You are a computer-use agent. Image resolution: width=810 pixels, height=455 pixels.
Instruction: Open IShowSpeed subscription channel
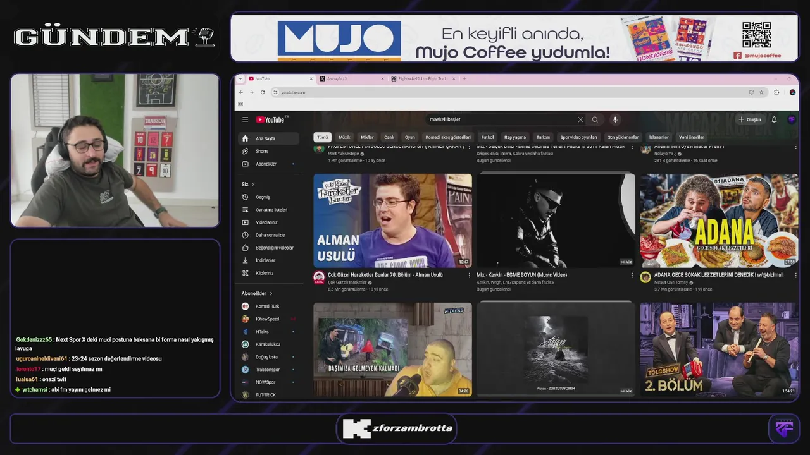point(269,319)
